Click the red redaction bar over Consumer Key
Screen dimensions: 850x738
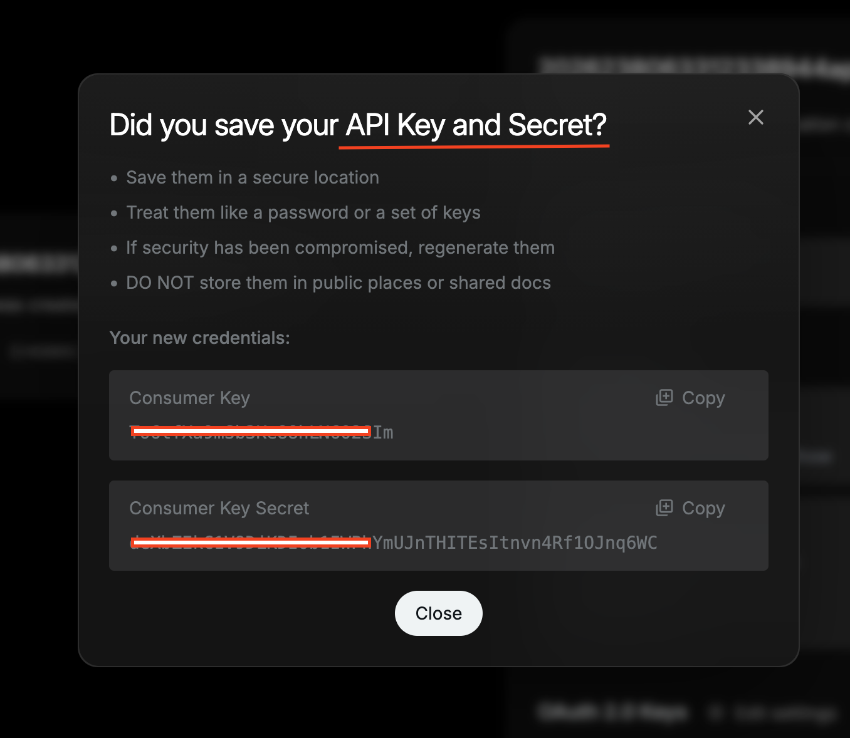coord(251,431)
